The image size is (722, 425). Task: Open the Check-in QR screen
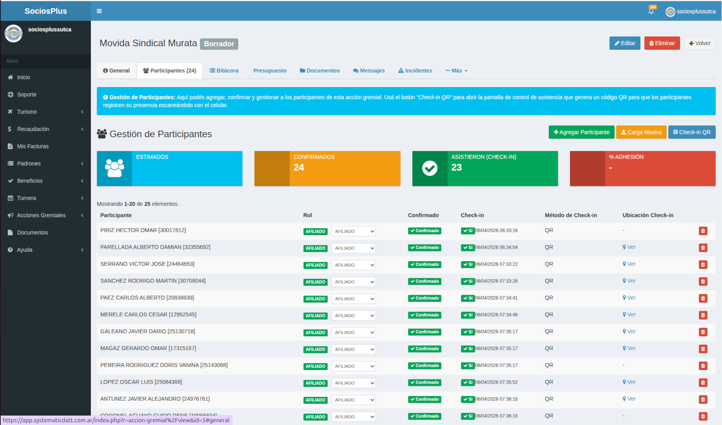pos(691,132)
